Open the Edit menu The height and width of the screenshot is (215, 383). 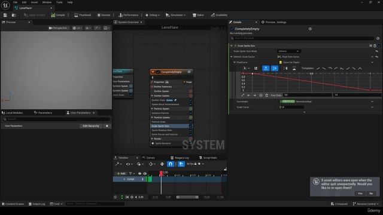tap(24, 2)
